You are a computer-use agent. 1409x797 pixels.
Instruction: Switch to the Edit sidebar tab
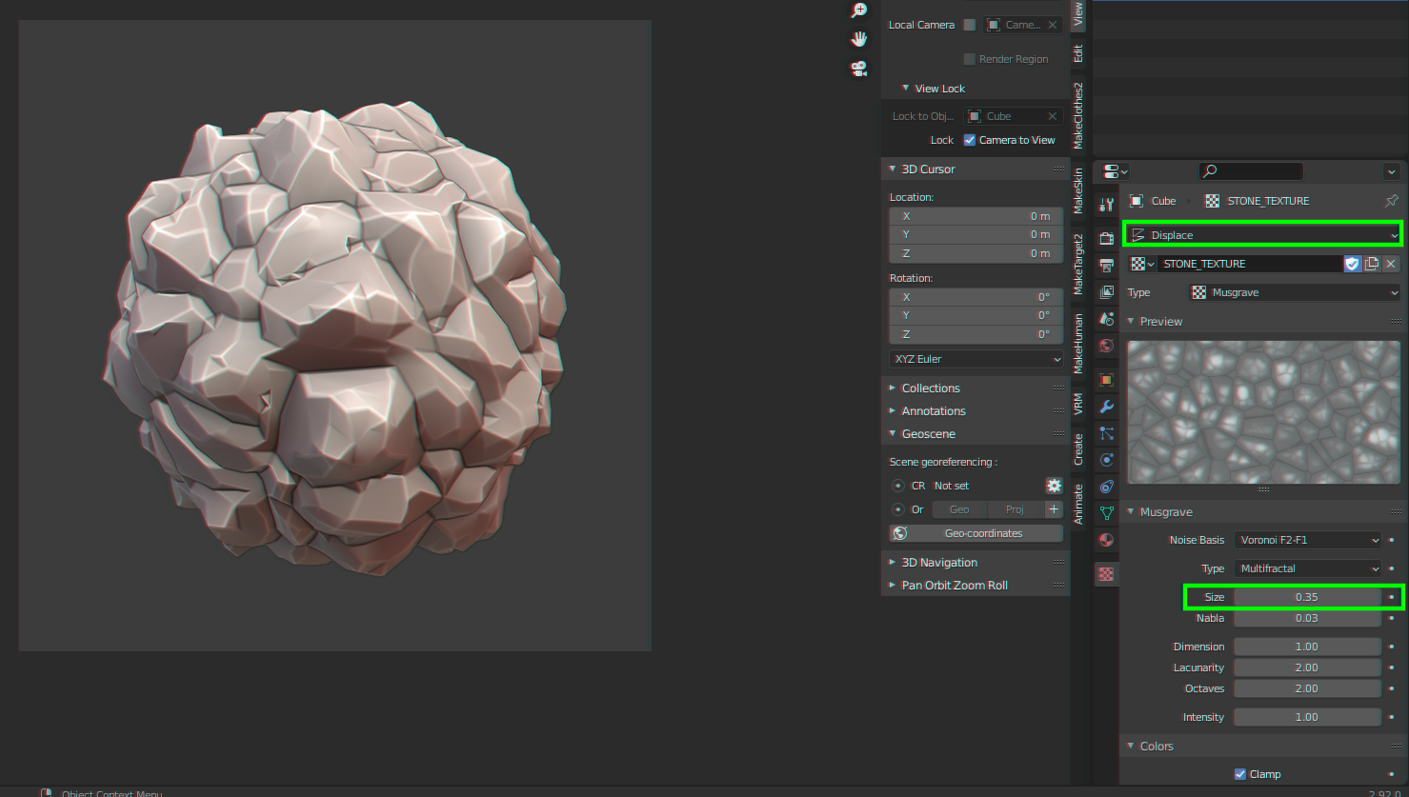coord(1079,54)
